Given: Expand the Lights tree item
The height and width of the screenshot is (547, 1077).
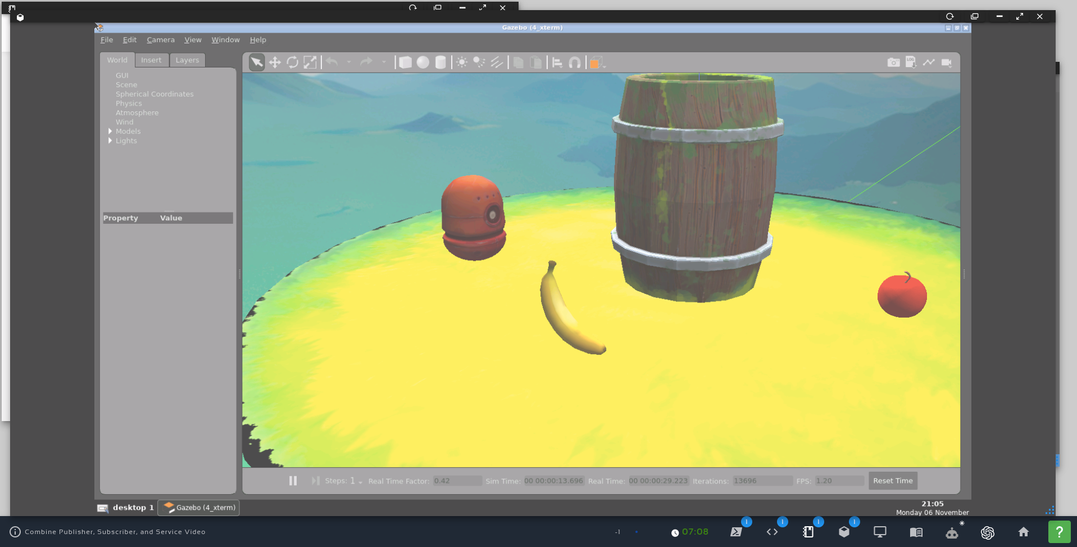Looking at the screenshot, I should click(110, 141).
